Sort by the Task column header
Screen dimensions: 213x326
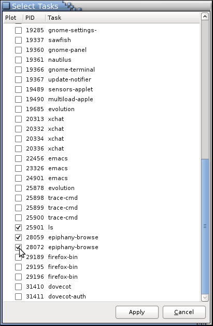coord(122,18)
